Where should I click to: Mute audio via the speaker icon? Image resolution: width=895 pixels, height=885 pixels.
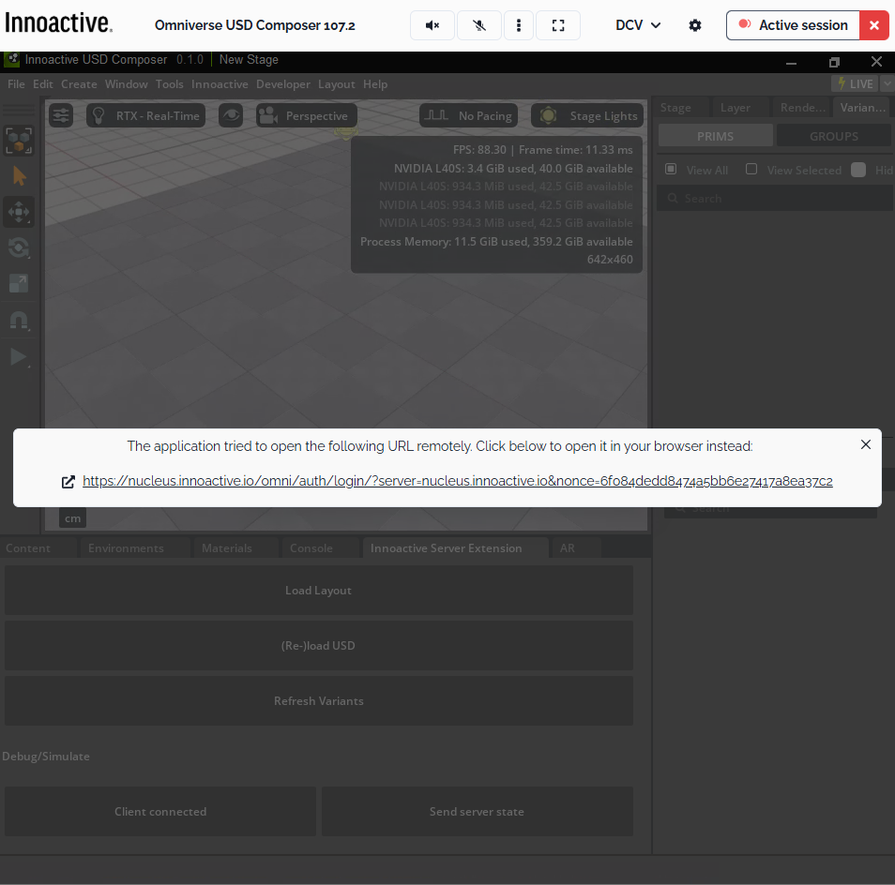click(x=432, y=24)
